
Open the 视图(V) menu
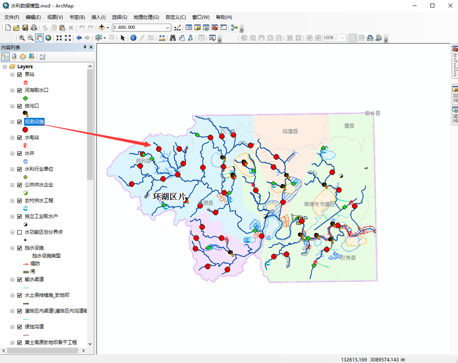tap(55, 17)
